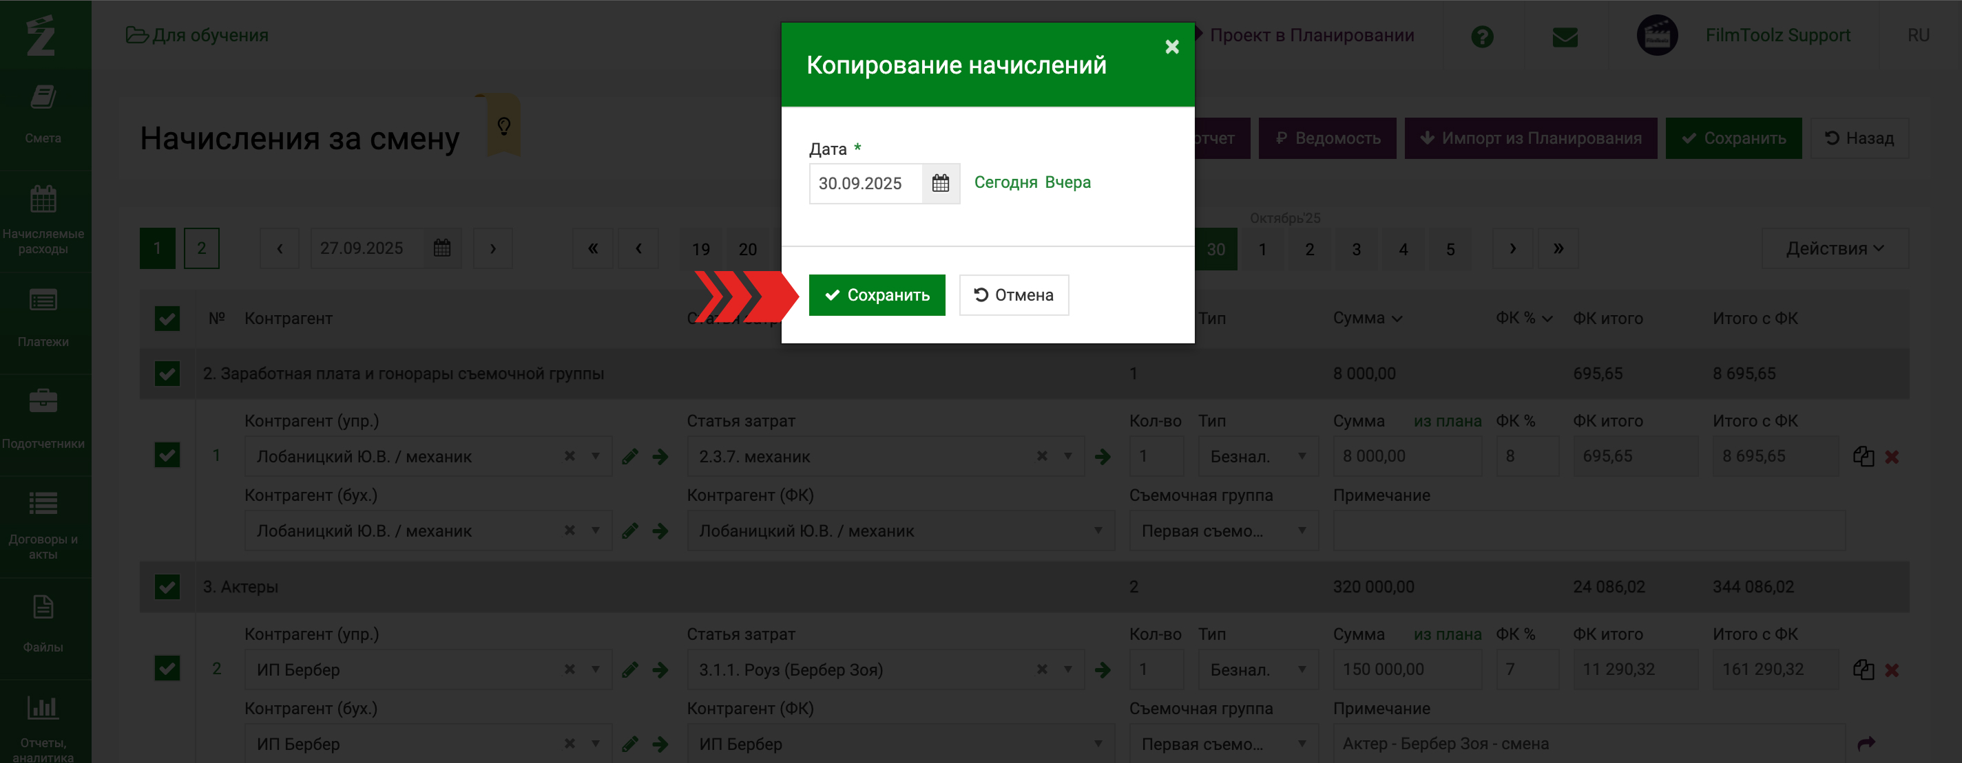Open the messages envelope icon
Screen dimensions: 1962x763
click(x=1565, y=36)
